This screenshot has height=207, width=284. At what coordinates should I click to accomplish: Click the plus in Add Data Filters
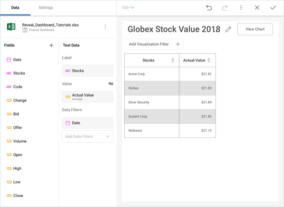[108, 136]
